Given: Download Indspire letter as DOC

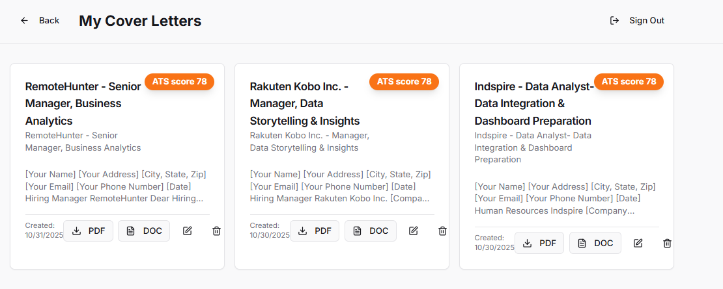Looking at the screenshot, I should click(595, 243).
